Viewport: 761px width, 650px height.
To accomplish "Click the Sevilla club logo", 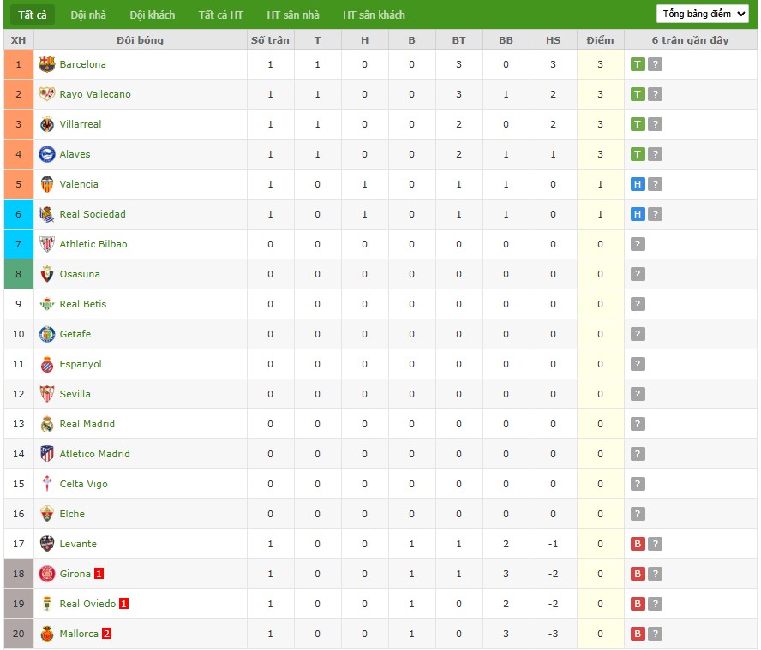I will [x=47, y=394].
